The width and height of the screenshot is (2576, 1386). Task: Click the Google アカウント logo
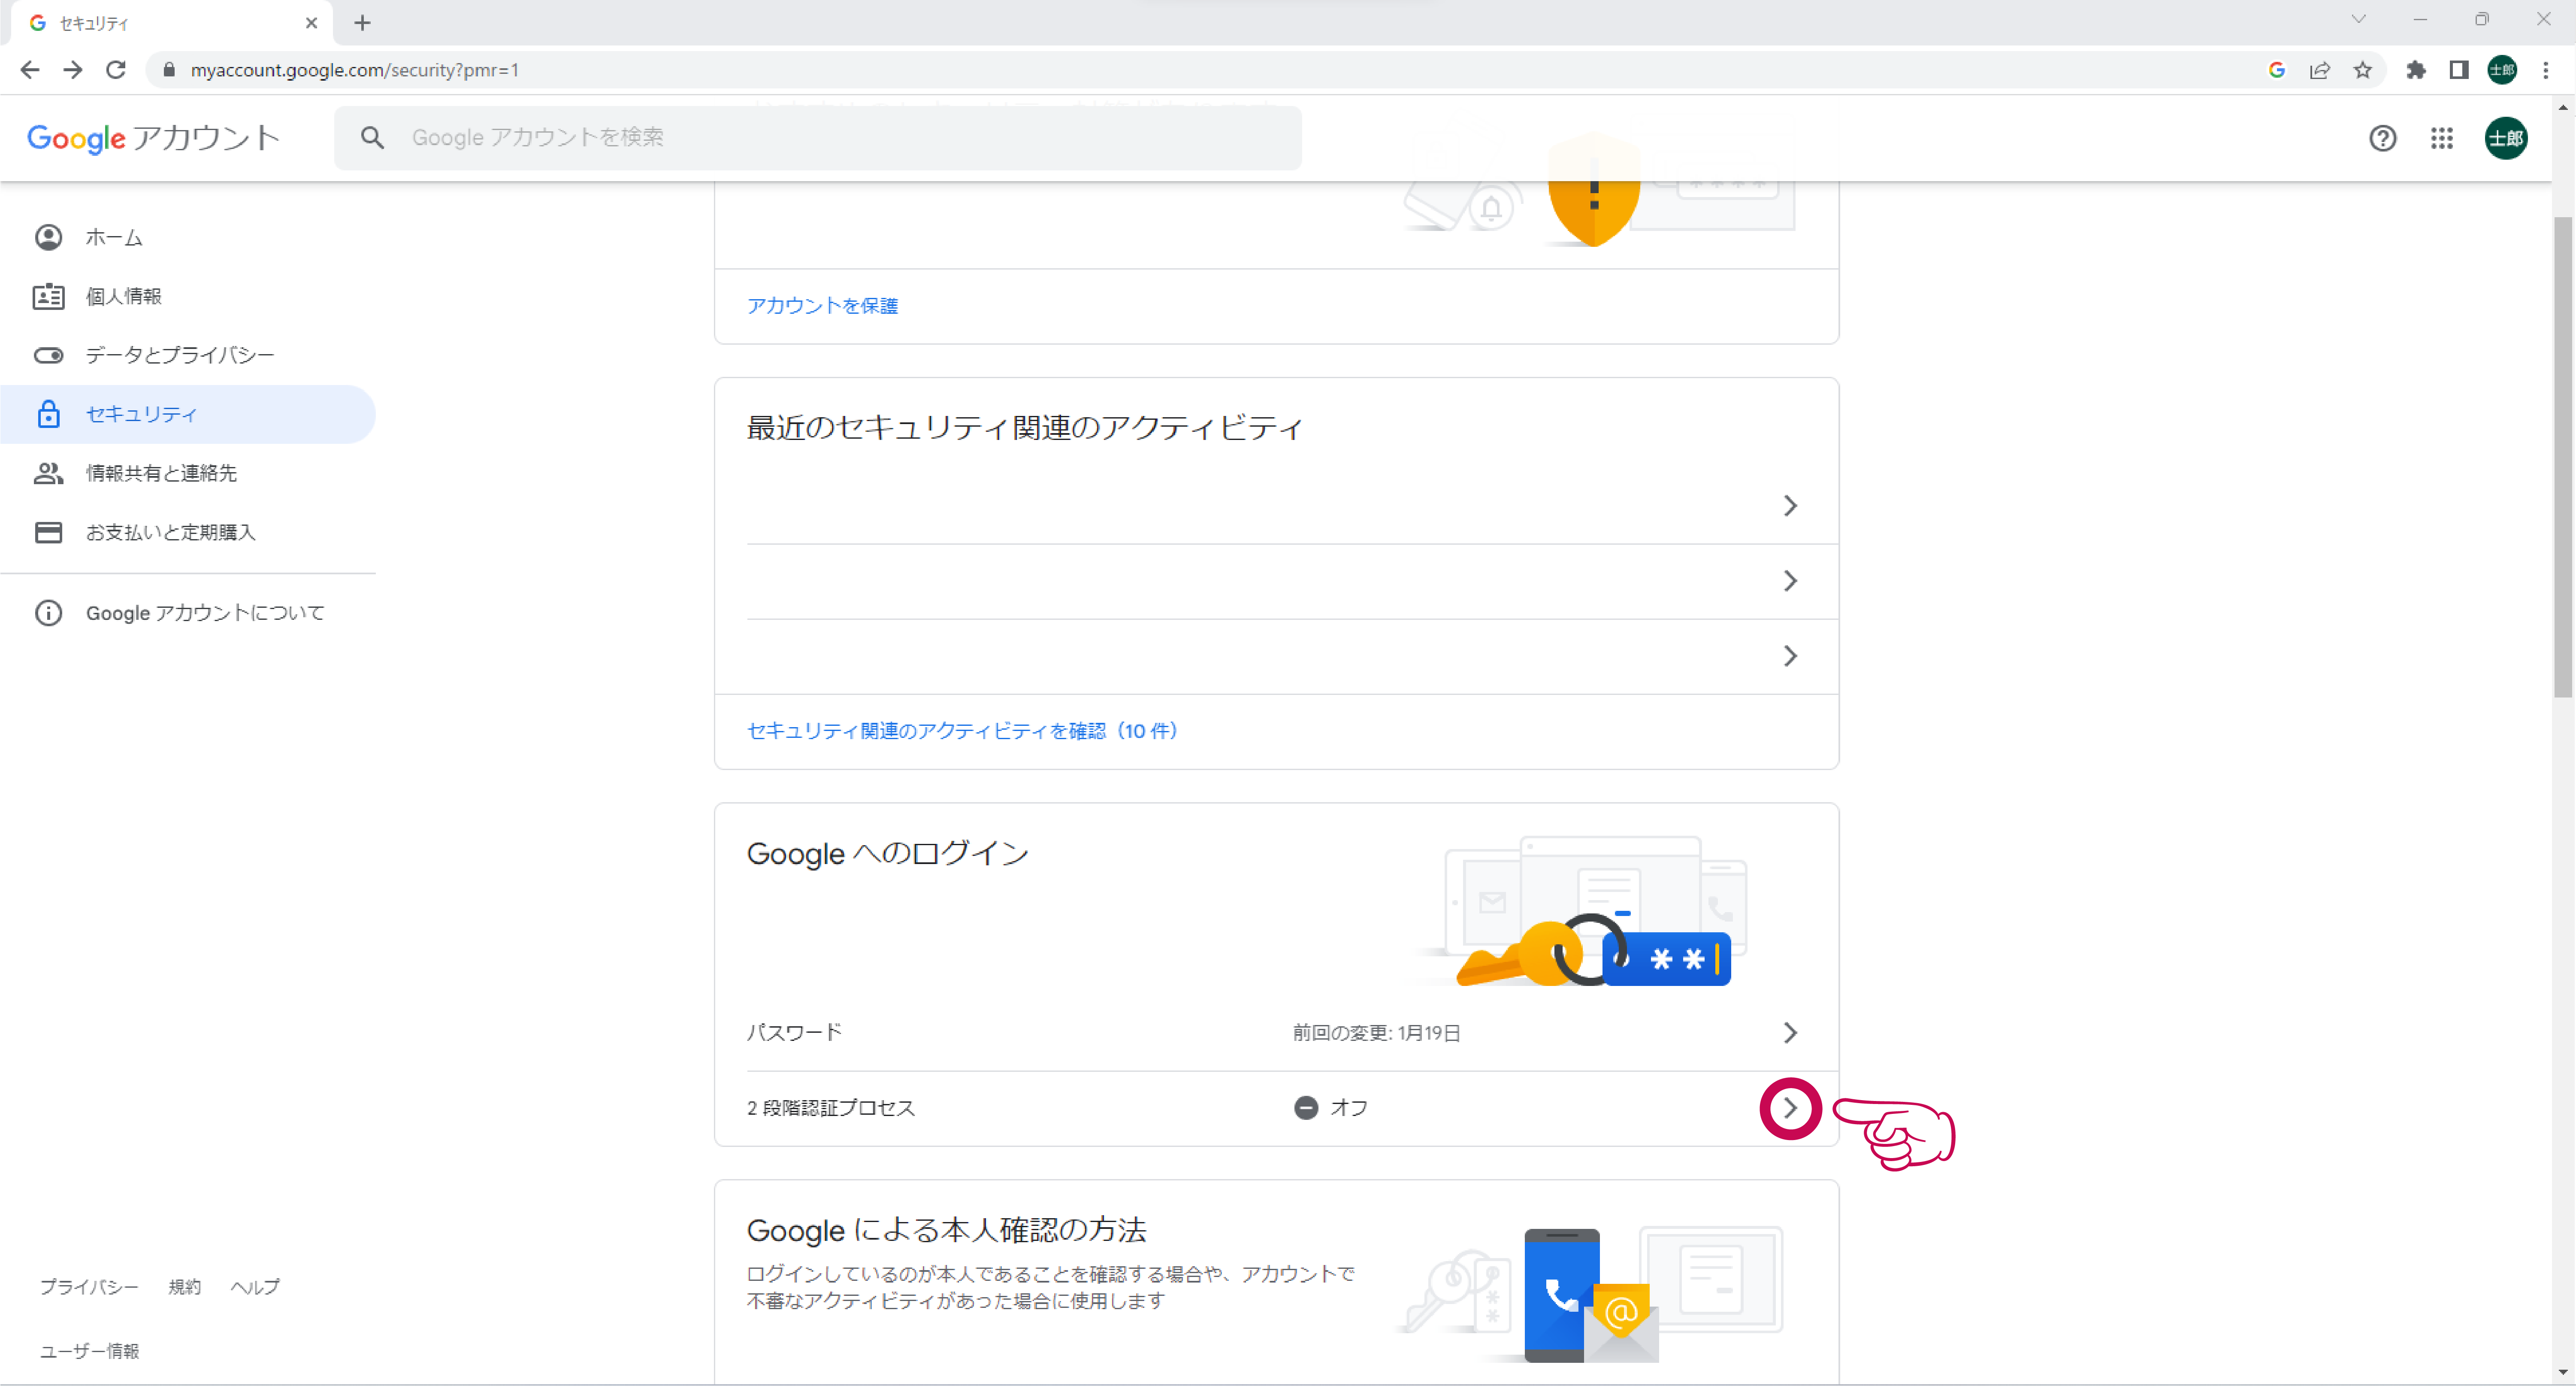point(153,138)
